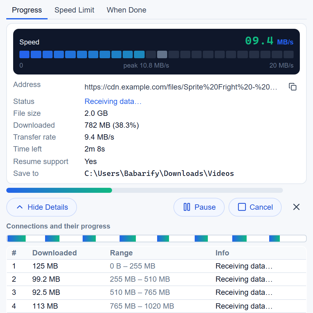
Task: Click the range '0 B – 255 MB'
Action: tap(132, 266)
